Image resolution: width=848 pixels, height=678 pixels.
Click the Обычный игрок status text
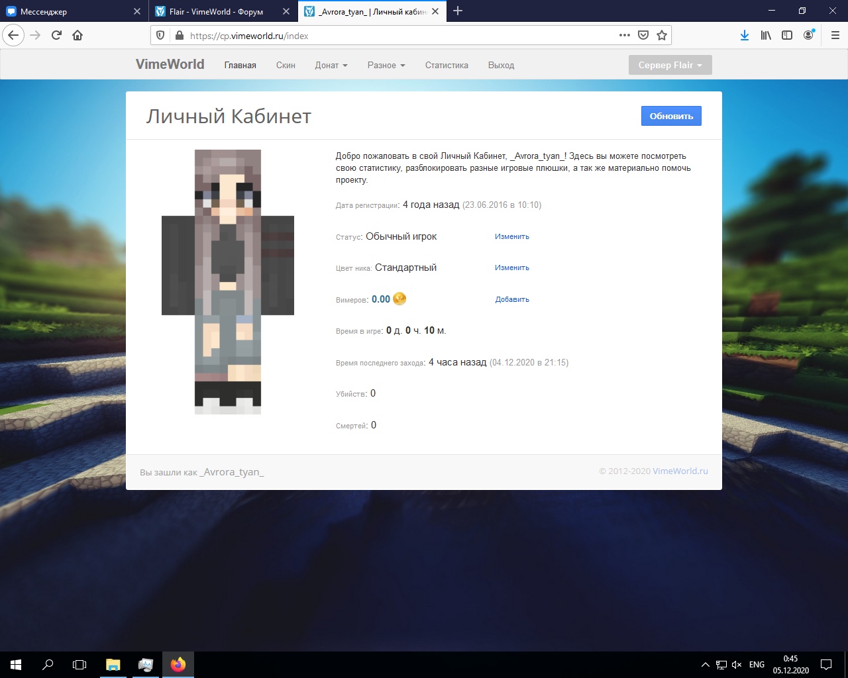[401, 236]
